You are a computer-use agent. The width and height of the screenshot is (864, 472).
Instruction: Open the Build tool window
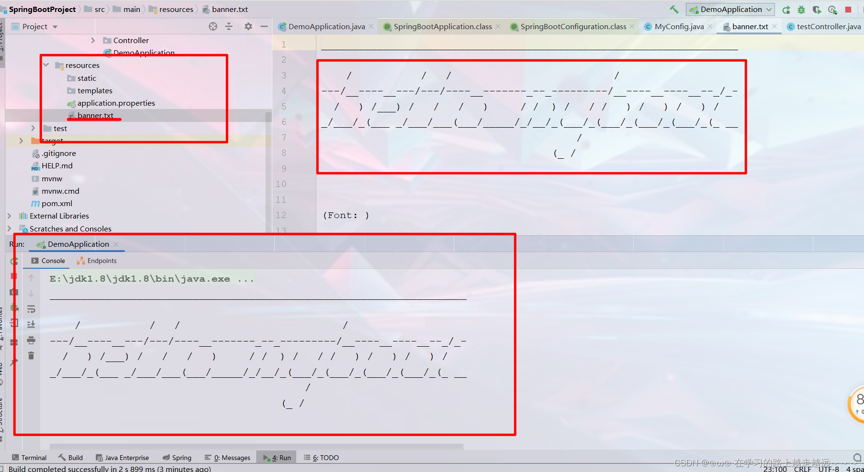[x=70, y=458]
